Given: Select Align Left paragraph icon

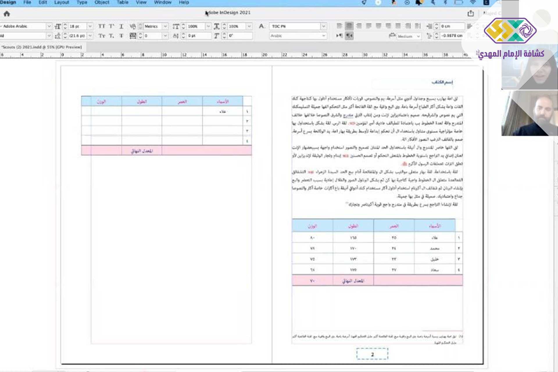Looking at the screenshot, I should 339,26.
